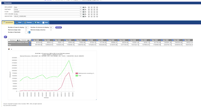The height and width of the screenshot is (107, 201).
Task: Expand the DECLARANT dropdown showing Italy
Action: tap(48, 7)
